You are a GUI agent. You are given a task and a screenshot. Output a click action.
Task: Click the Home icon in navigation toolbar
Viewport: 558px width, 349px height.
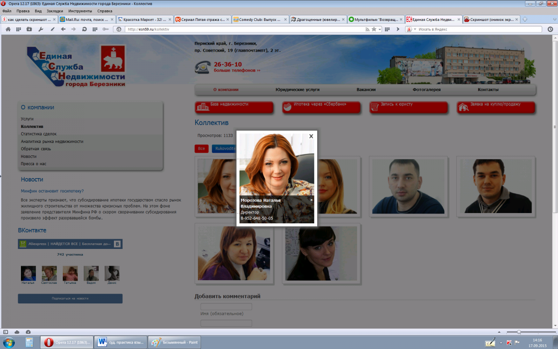point(8,29)
